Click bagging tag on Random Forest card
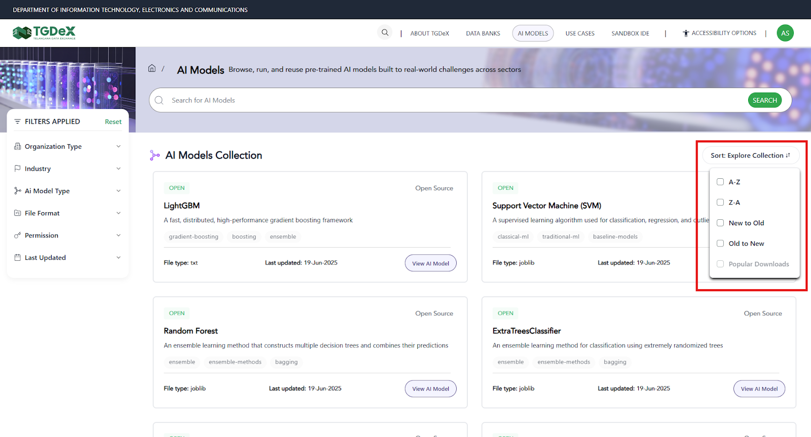This screenshot has width=811, height=437. click(286, 362)
